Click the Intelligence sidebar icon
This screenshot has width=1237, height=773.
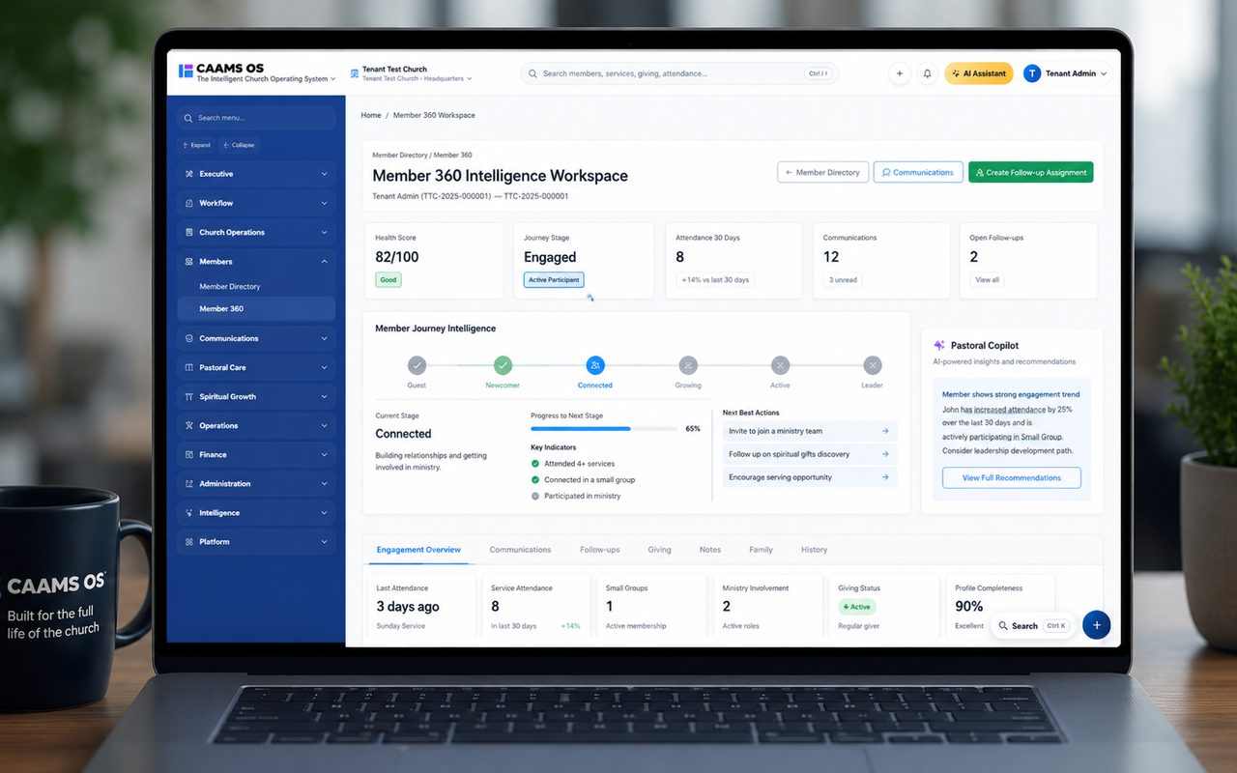click(x=188, y=512)
